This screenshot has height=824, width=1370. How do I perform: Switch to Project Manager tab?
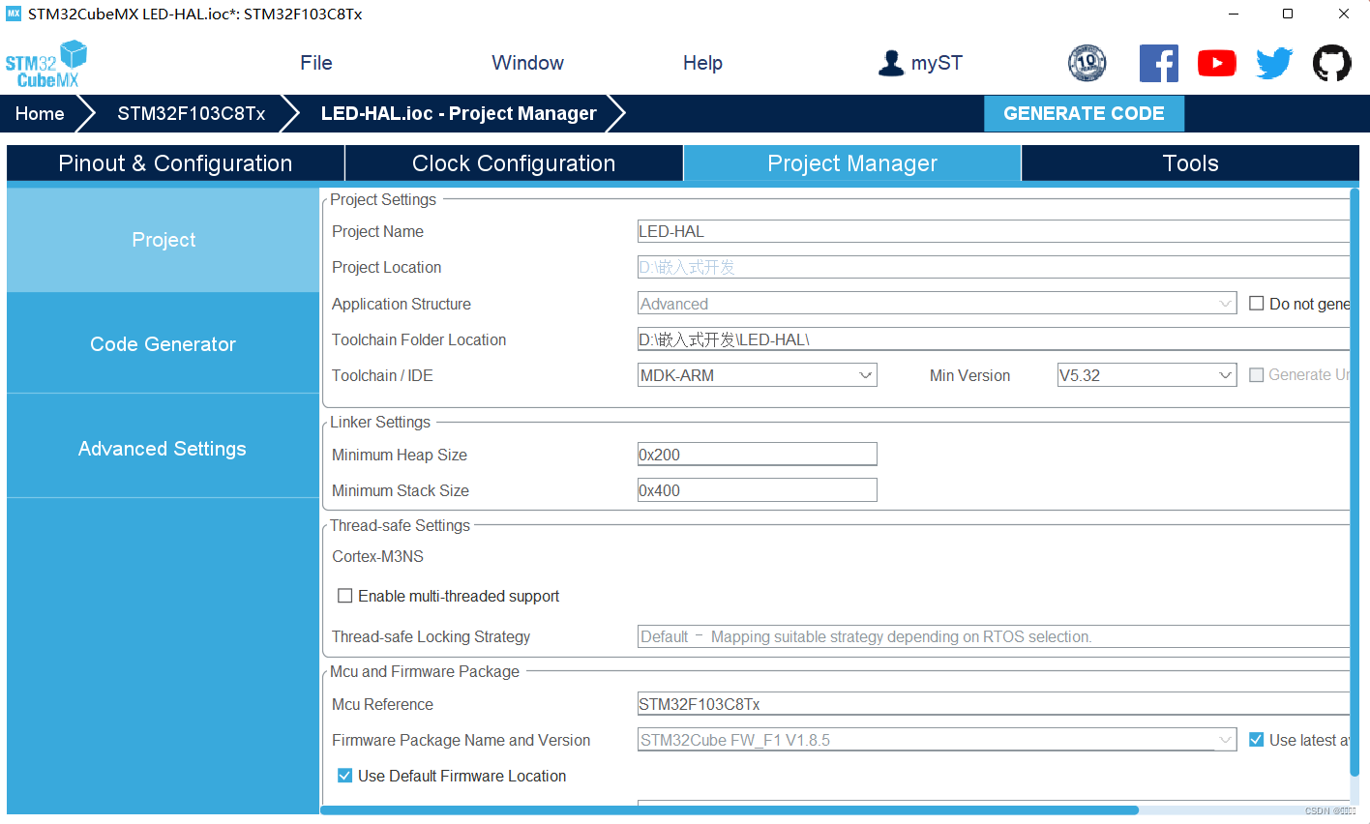click(x=852, y=163)
